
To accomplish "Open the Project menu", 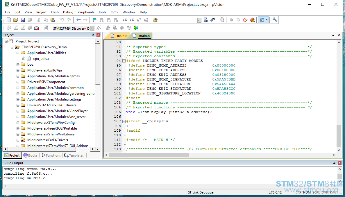I will point(41,12).
